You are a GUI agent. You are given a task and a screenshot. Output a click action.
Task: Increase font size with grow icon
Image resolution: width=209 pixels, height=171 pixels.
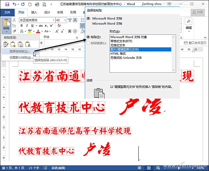57,31
